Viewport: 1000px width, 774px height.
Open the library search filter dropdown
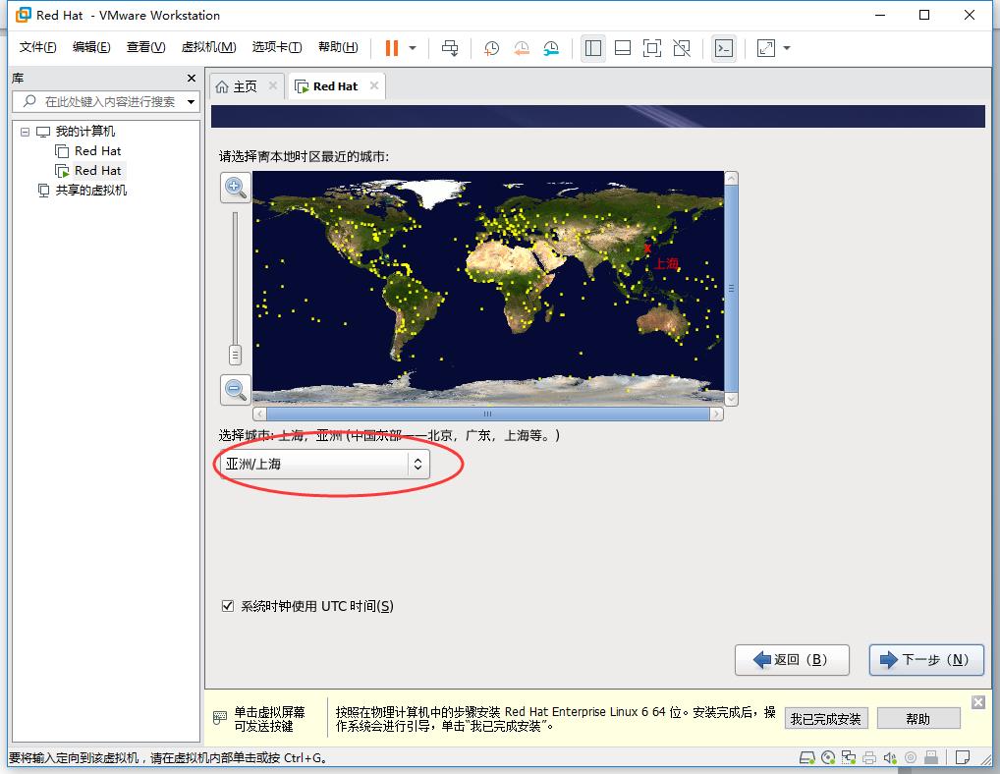pyautogui.click(x=191, y=102)
